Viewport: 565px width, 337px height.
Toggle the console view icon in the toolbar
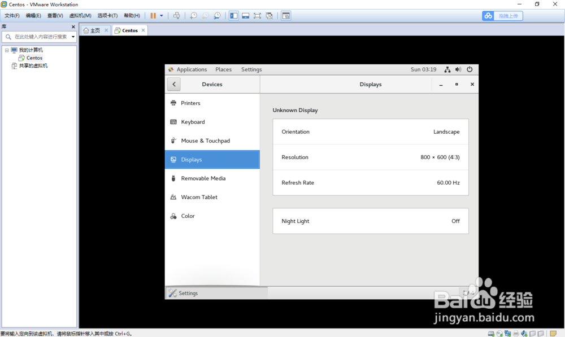(x=286, y=15)
